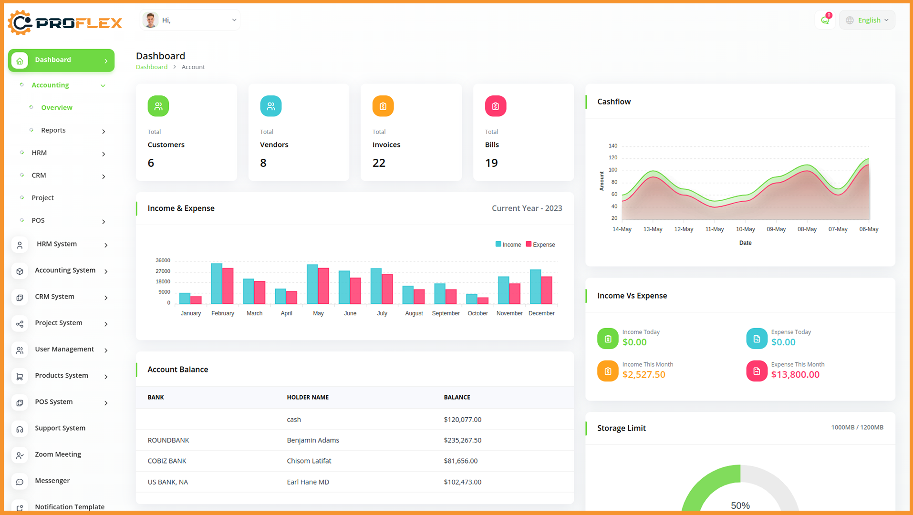The image size is (913, 515).
Task: Click the Accounting System cube icon
Action: [20, 271]
